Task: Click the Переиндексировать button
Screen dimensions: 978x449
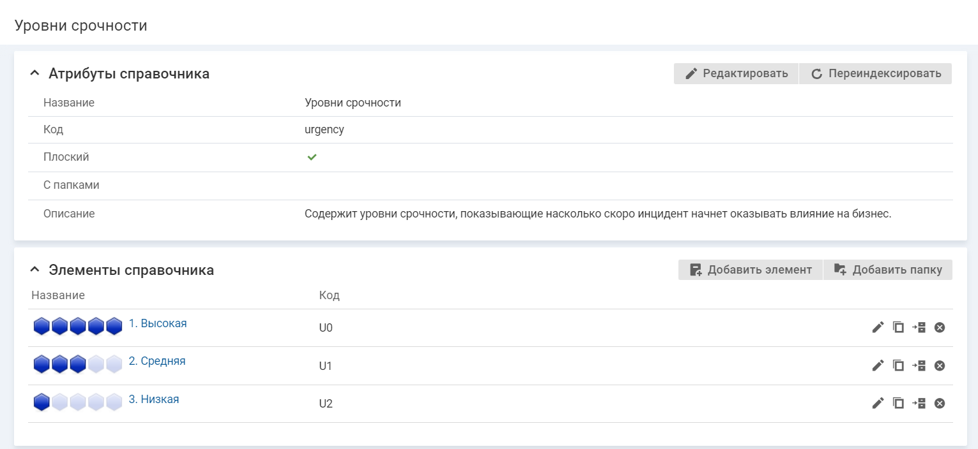Action: pyautogui.click(x=876, y=73)
